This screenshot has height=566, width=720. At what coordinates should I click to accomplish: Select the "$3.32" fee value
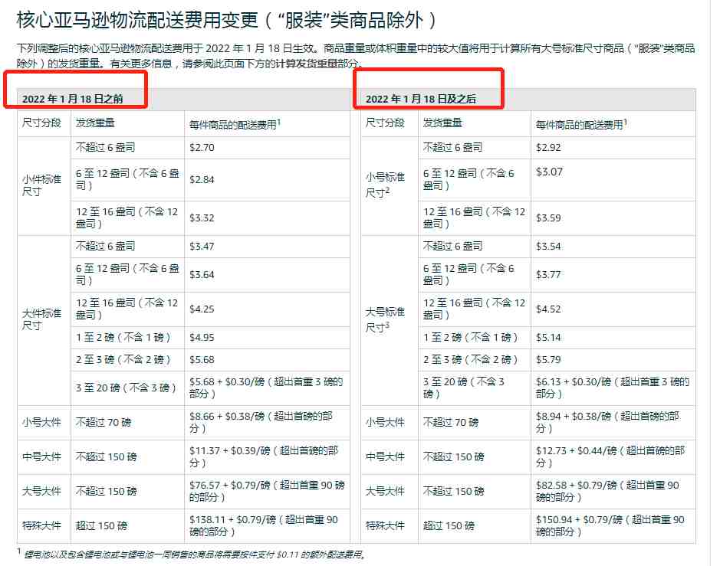[x=202, y=218]
